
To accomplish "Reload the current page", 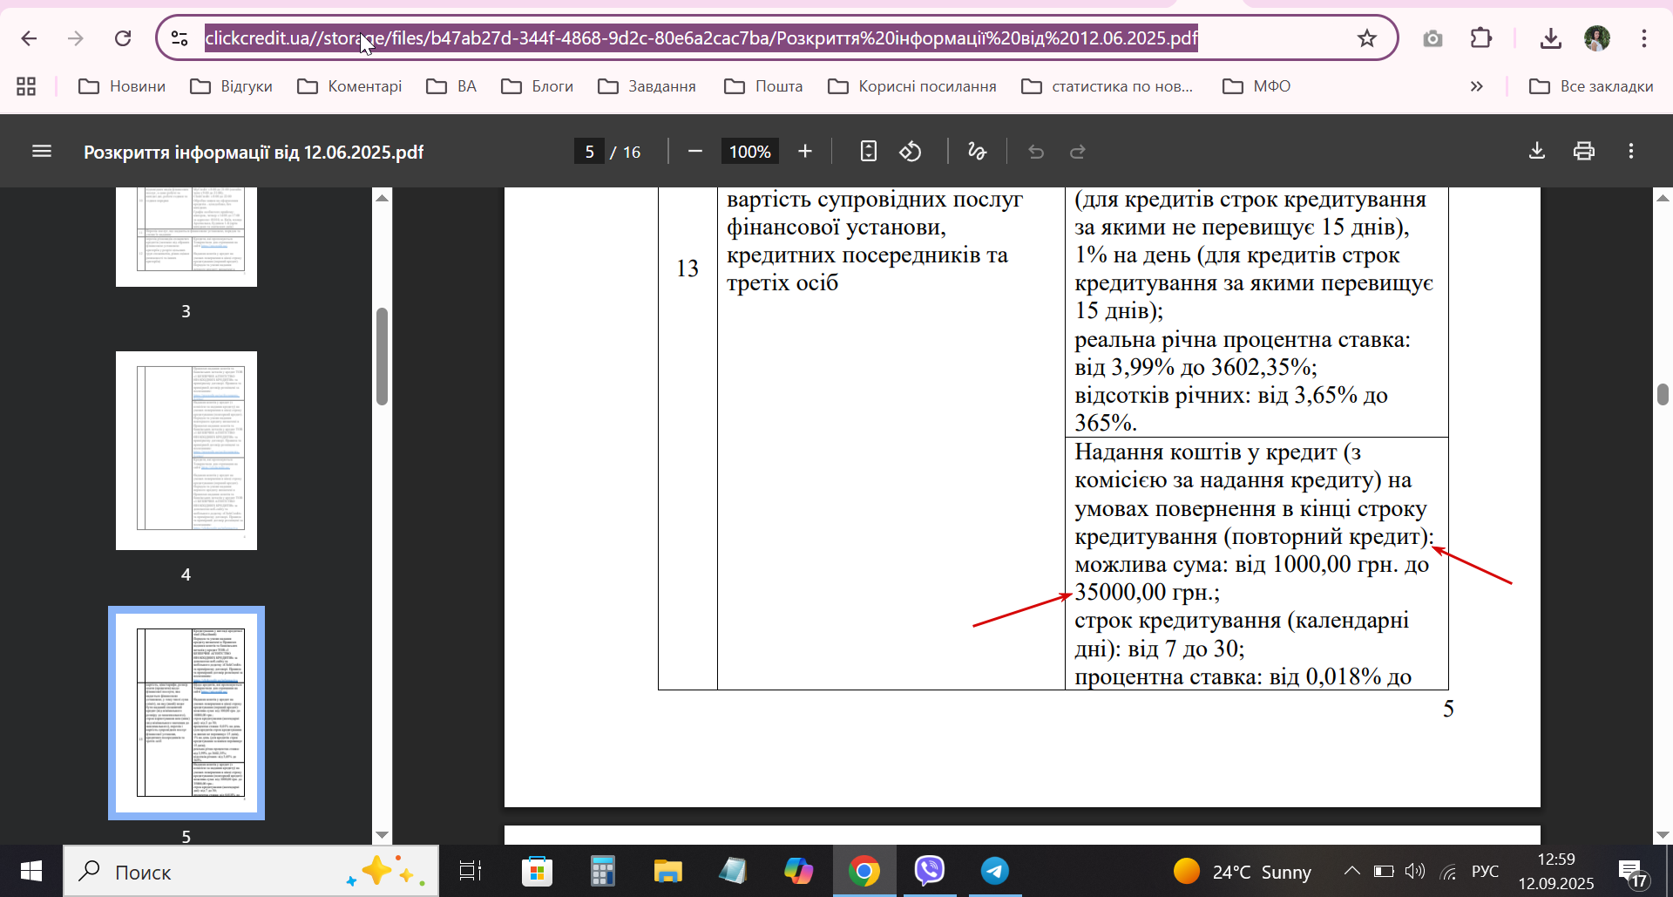I will (123, 38).
